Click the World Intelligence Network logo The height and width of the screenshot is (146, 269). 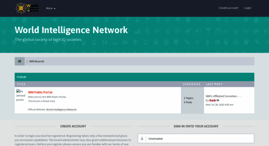click(x=27, y=8)
